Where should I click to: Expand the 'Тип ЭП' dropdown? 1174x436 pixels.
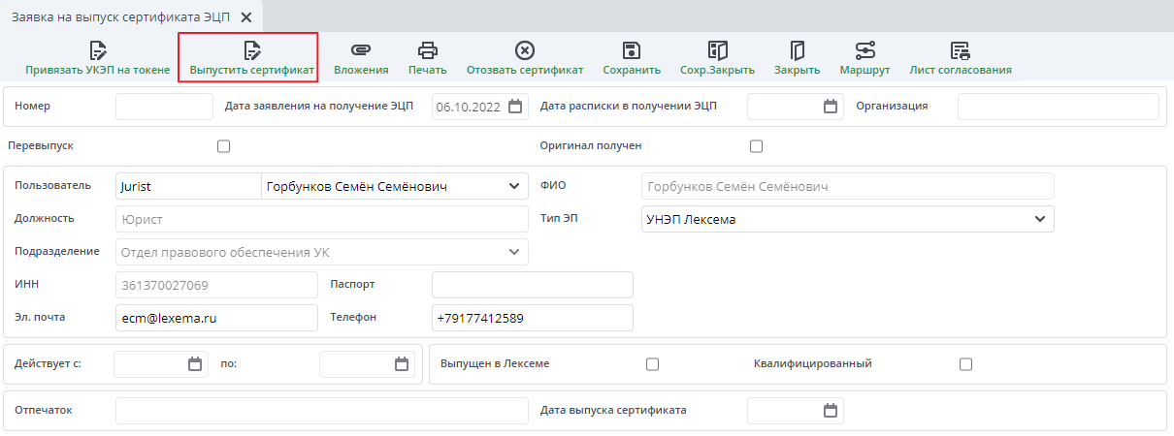[x=1040, y=219]
